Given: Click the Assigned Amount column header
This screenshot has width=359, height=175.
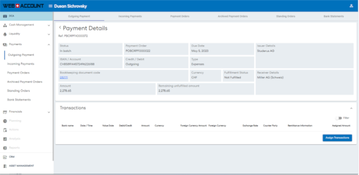Looking at the screenshot, I should tap(341, 126).
